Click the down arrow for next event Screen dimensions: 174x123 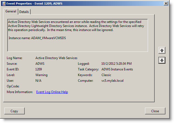(x=162, y=60)
